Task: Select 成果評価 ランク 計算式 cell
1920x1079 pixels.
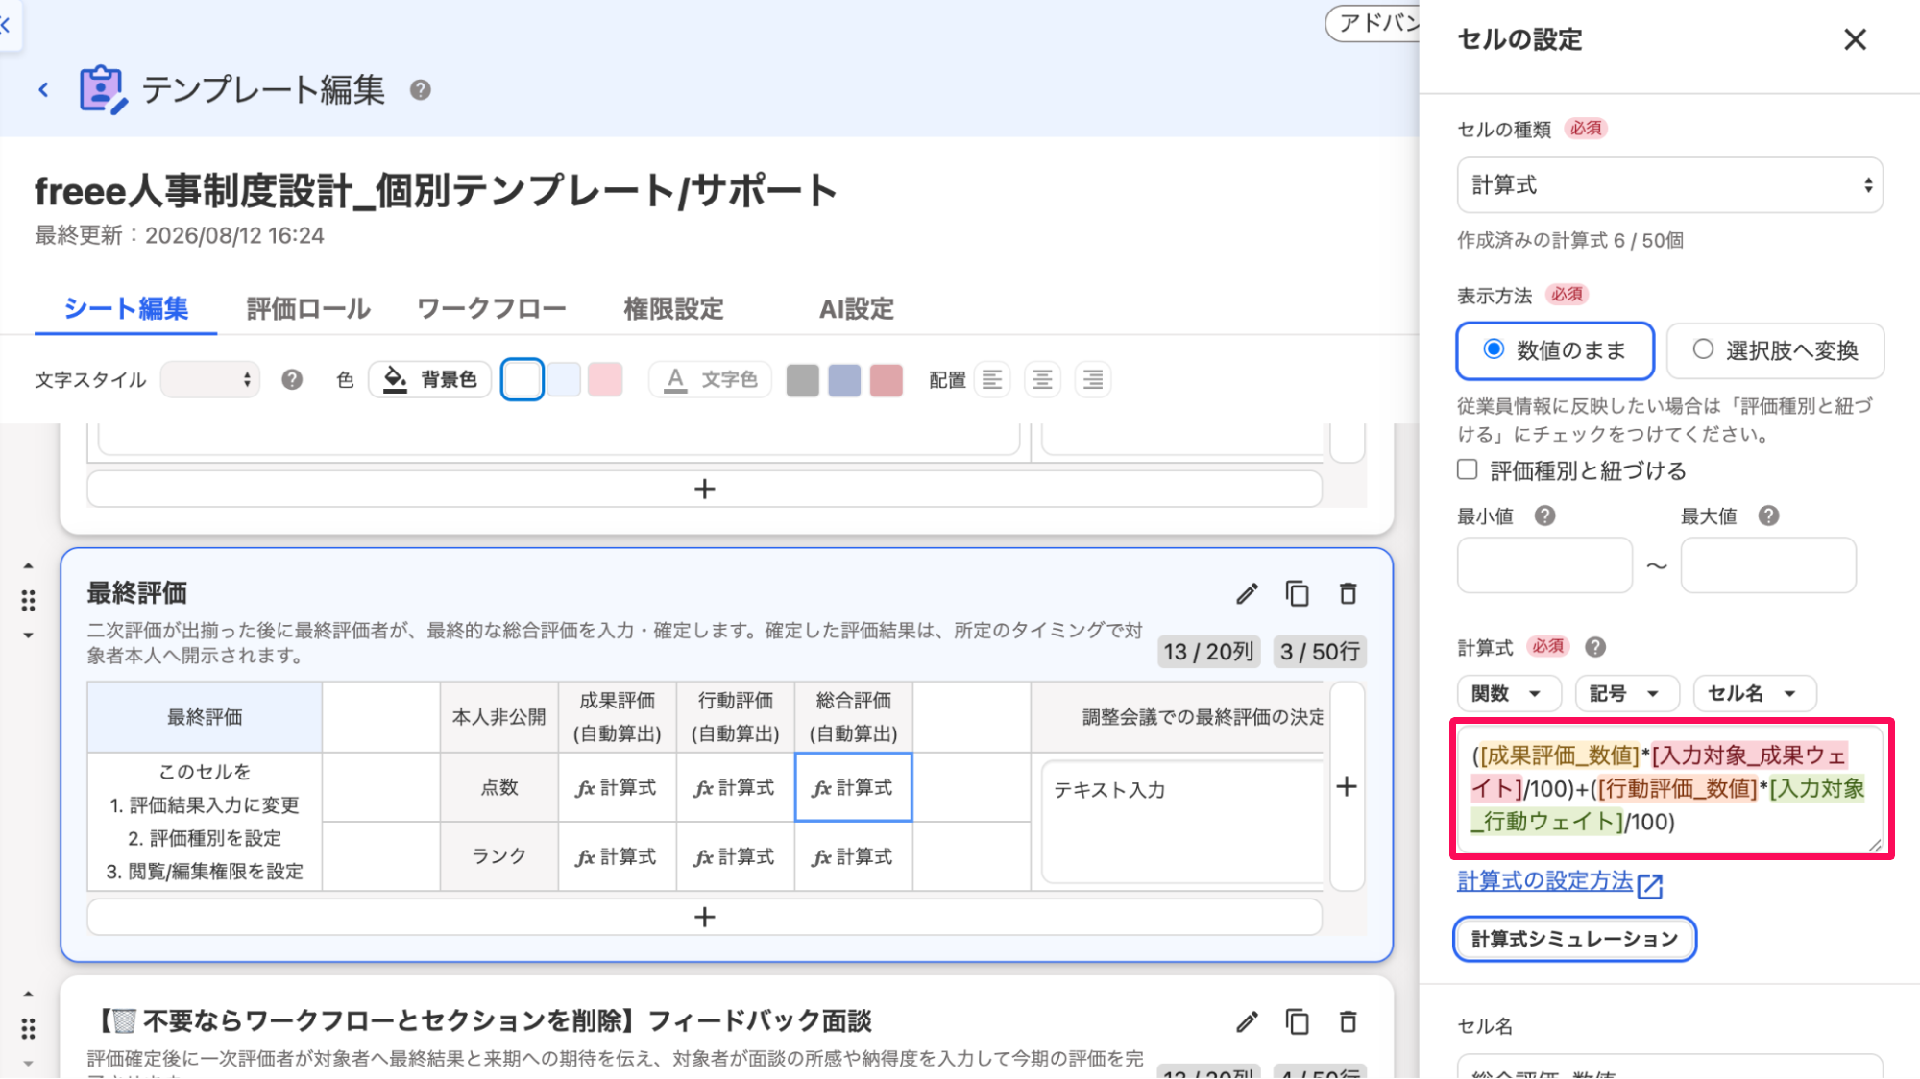Action: (x=617, y=857)
